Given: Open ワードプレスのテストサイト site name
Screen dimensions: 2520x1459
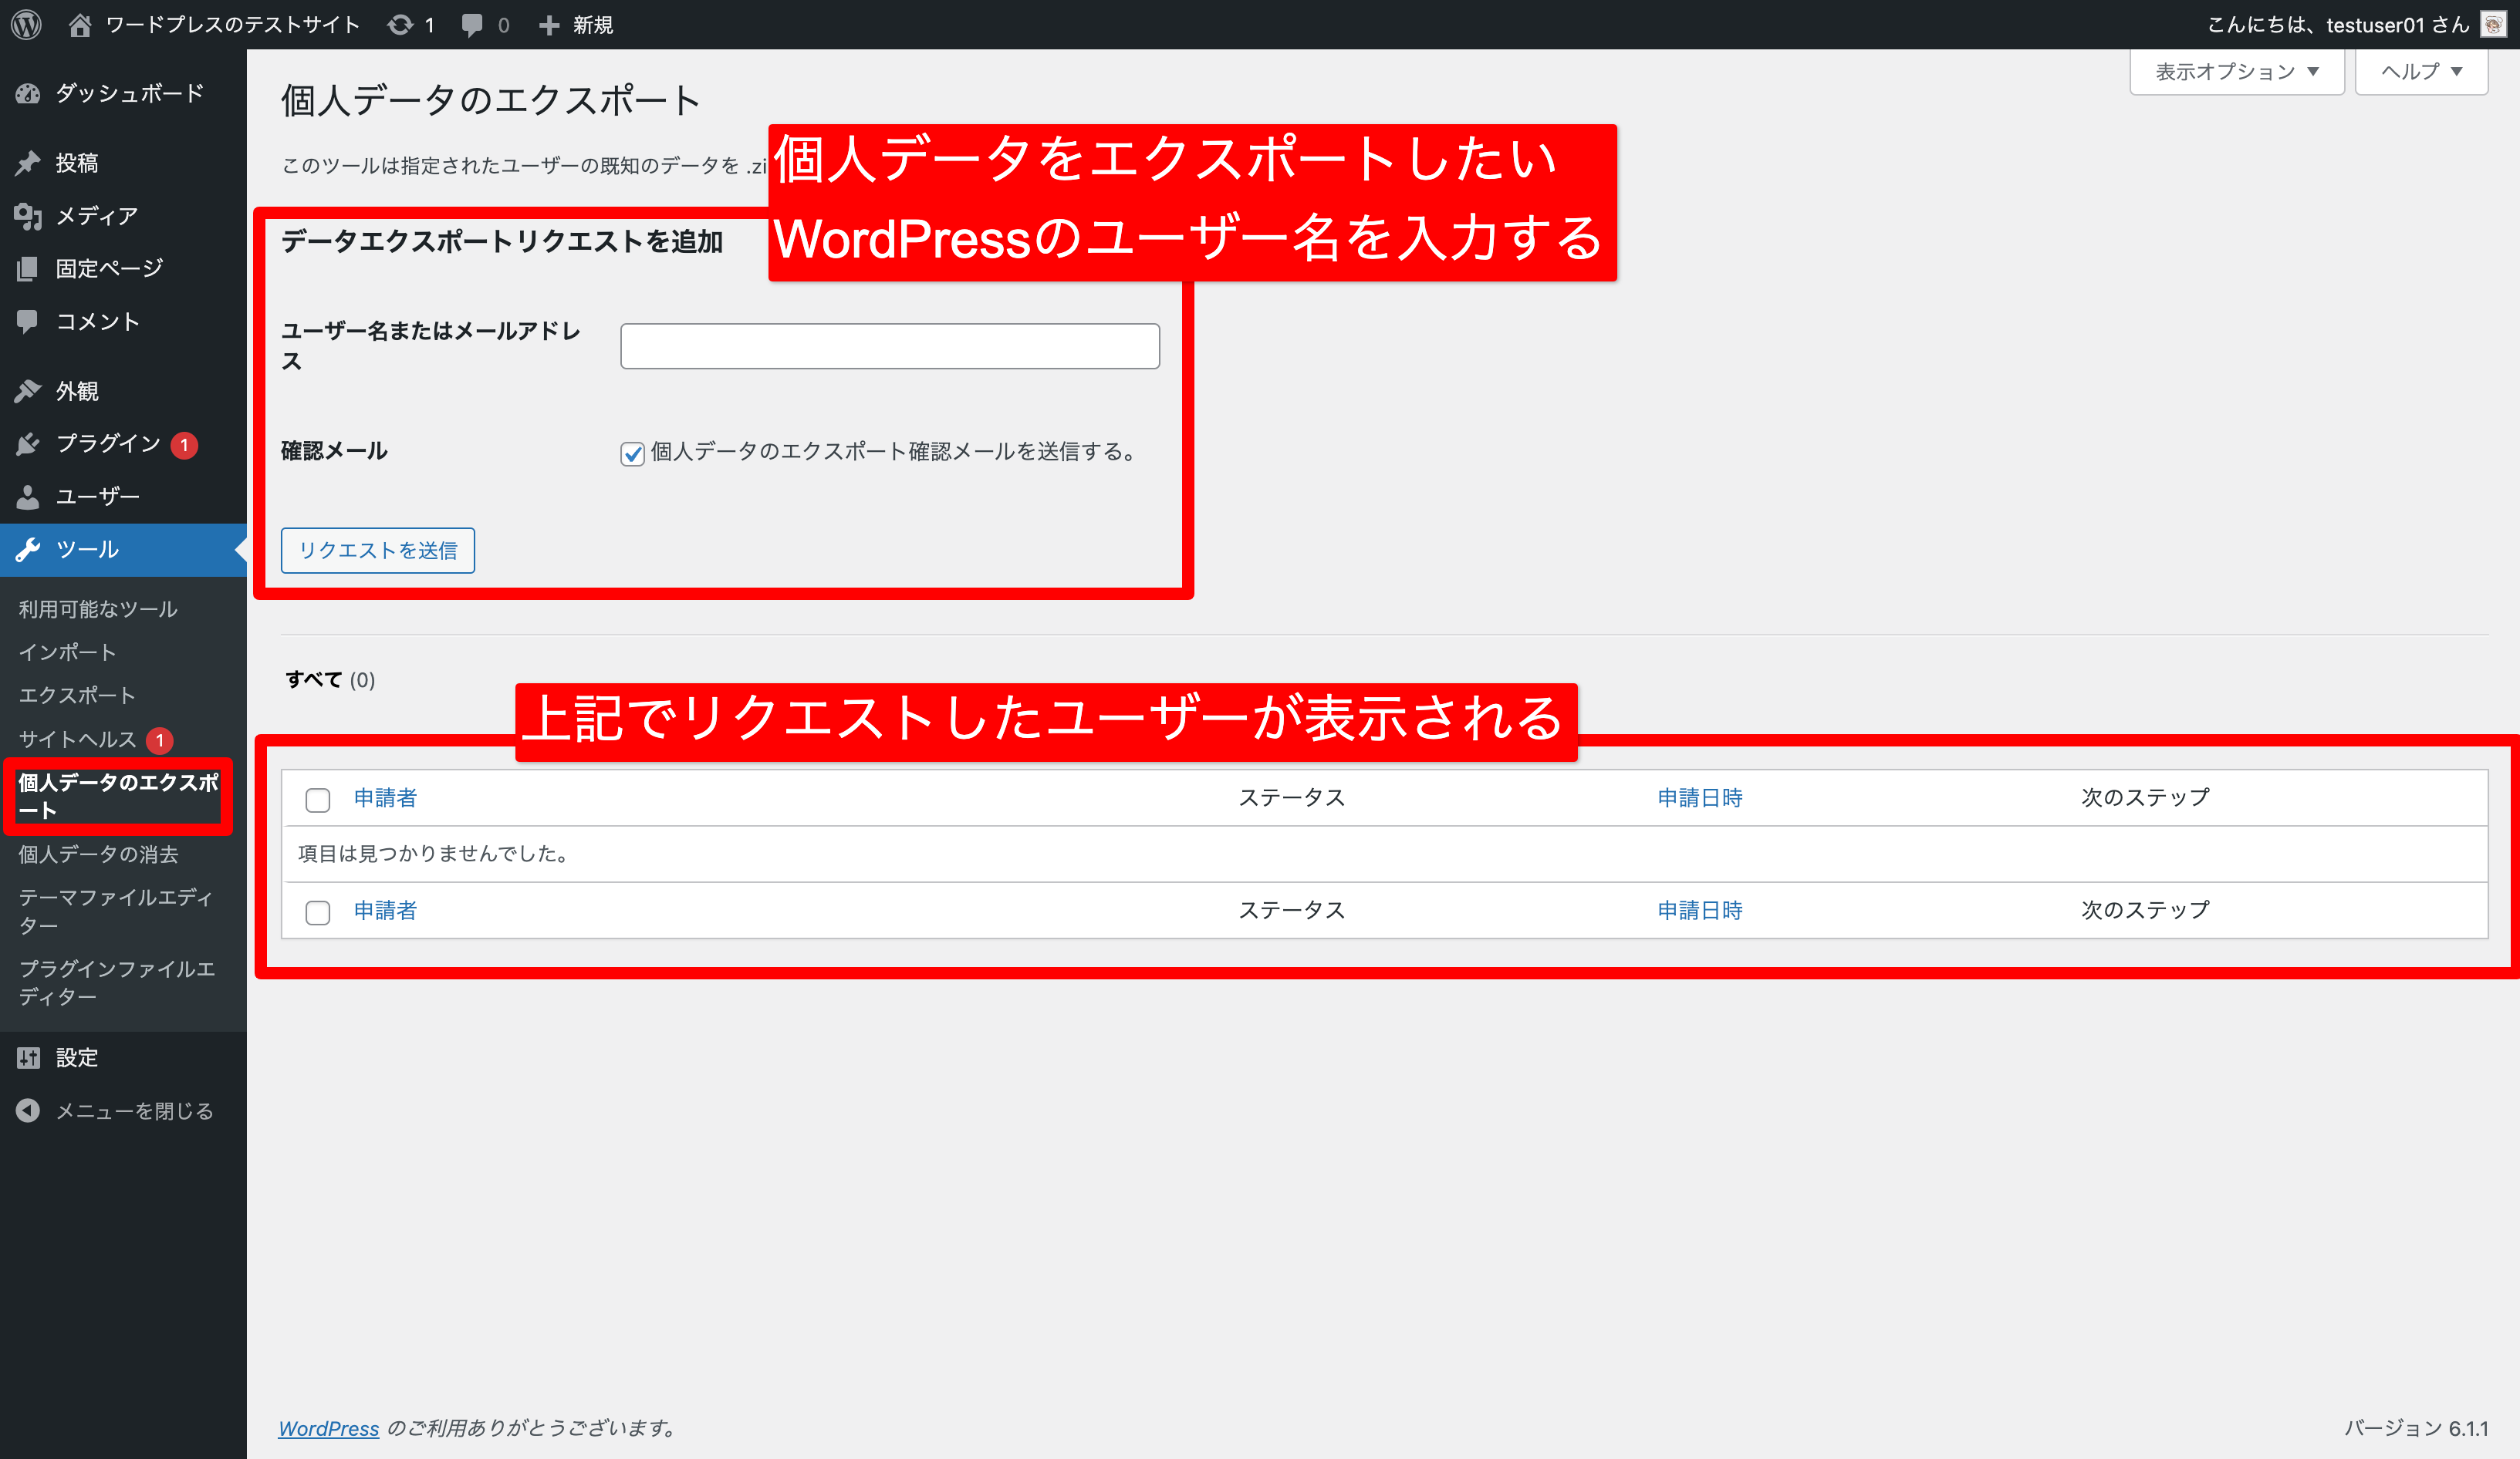Looking at the screenshot, I should pyautogui.click(x=232, y=24).
